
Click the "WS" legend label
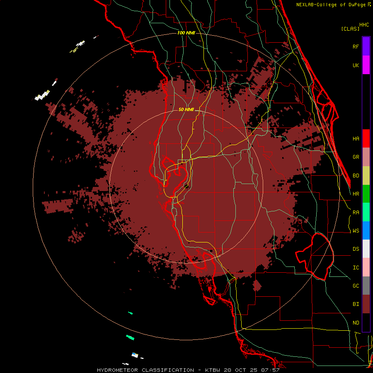tap(356, 230)
